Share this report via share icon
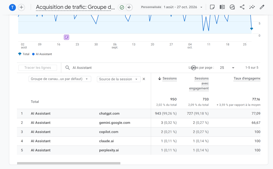The height and width of the screenshot is (169, 273). (x=242, y=7)
